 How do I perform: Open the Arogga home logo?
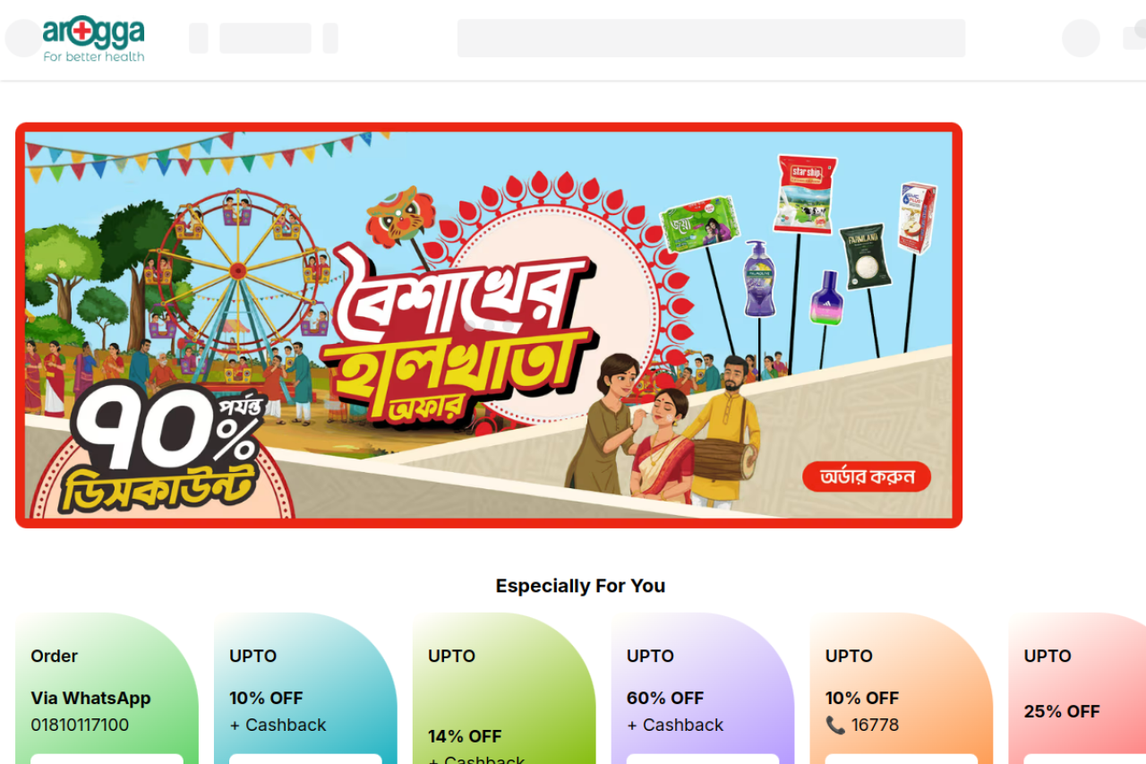[93, 39]
